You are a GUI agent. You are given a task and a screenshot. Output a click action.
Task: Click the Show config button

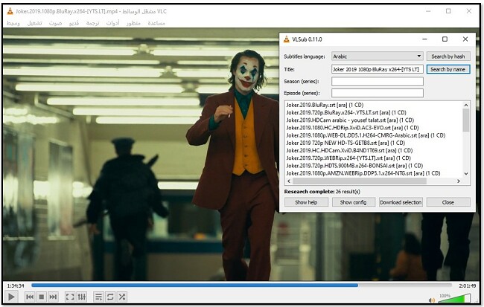(x=354, y=202)
